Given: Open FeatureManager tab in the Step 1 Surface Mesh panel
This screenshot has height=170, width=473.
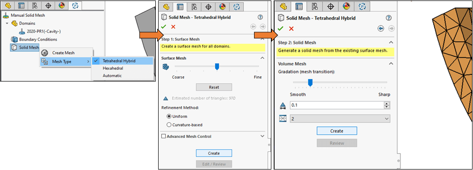Looking at the screenshot, I should [166, 7].
